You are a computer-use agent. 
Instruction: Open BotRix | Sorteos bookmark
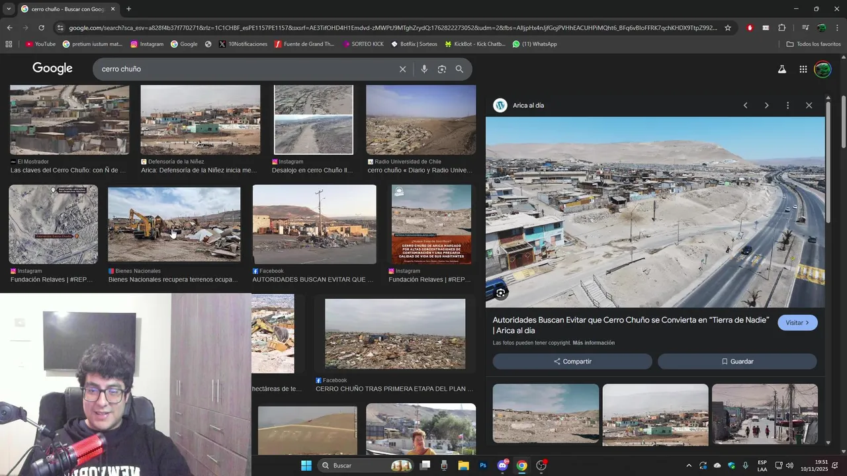point(414,44)
